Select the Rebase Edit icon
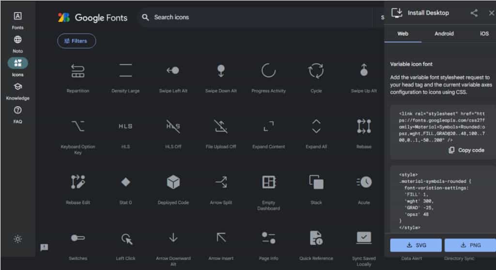This screenshot has height=270, width=496. click(x=78, y=182)
